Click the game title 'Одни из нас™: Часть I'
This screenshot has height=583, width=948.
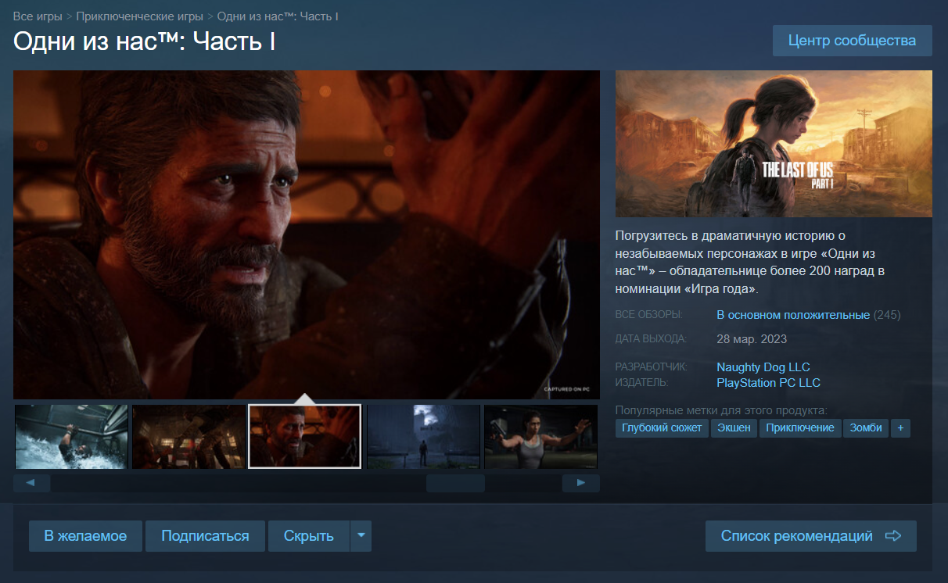point(144,42)
